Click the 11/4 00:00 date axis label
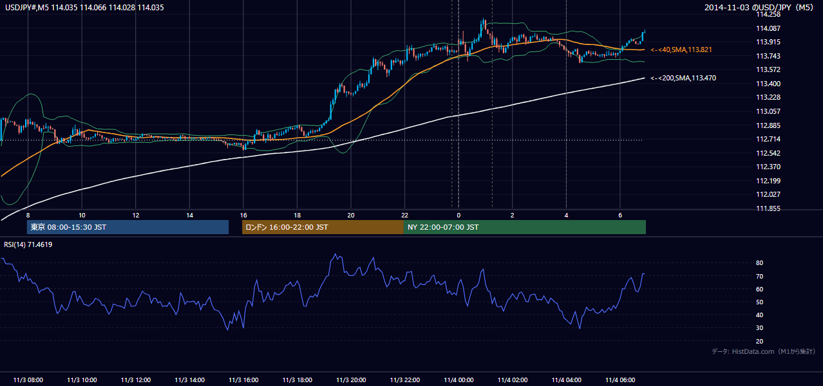The width and height of the screenshot is (823, 386). pyautogui.click(x=459, y=380)
